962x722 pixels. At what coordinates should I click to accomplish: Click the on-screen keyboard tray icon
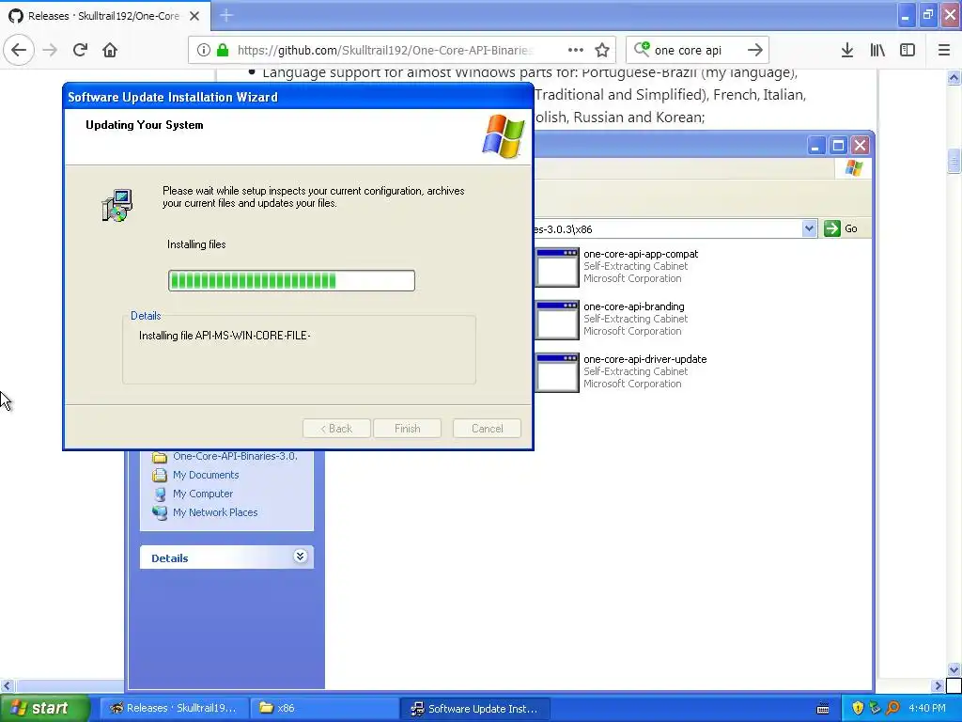pos(823,709)
